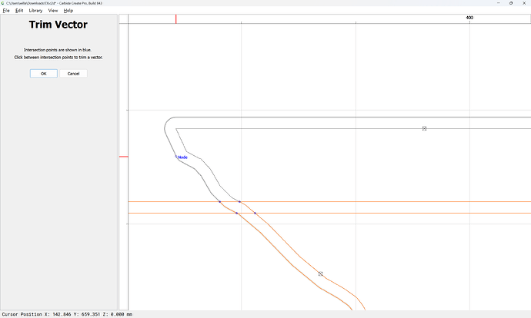
Task: Maximize the Carbide Create window
Action: [x=511, y=3]
